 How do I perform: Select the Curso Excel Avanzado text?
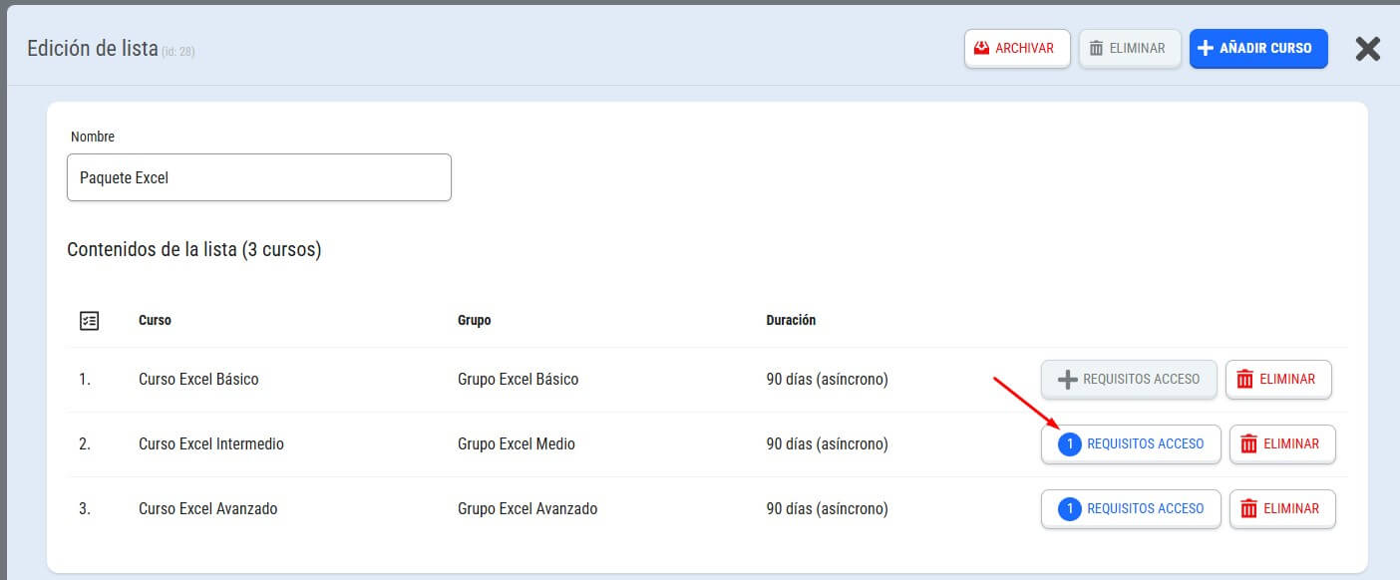pyautogui.click(x=208, y=509)
